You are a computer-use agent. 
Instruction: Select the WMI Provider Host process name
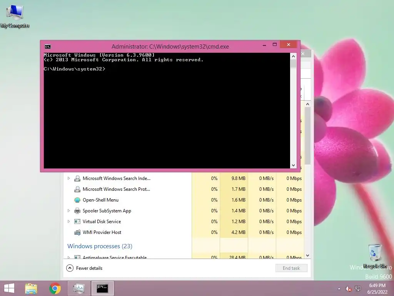[102, 232]
